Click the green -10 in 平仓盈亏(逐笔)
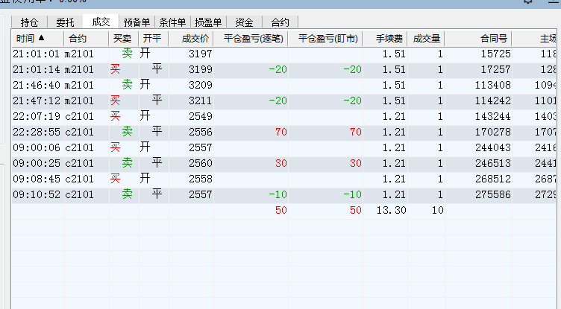 (x=278, y=194)
